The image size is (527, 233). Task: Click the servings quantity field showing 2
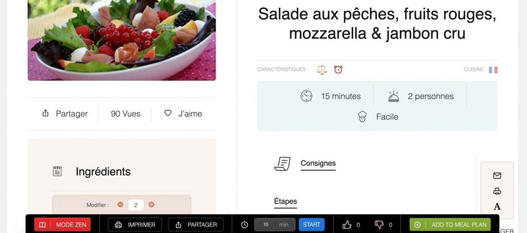point(136,205)
